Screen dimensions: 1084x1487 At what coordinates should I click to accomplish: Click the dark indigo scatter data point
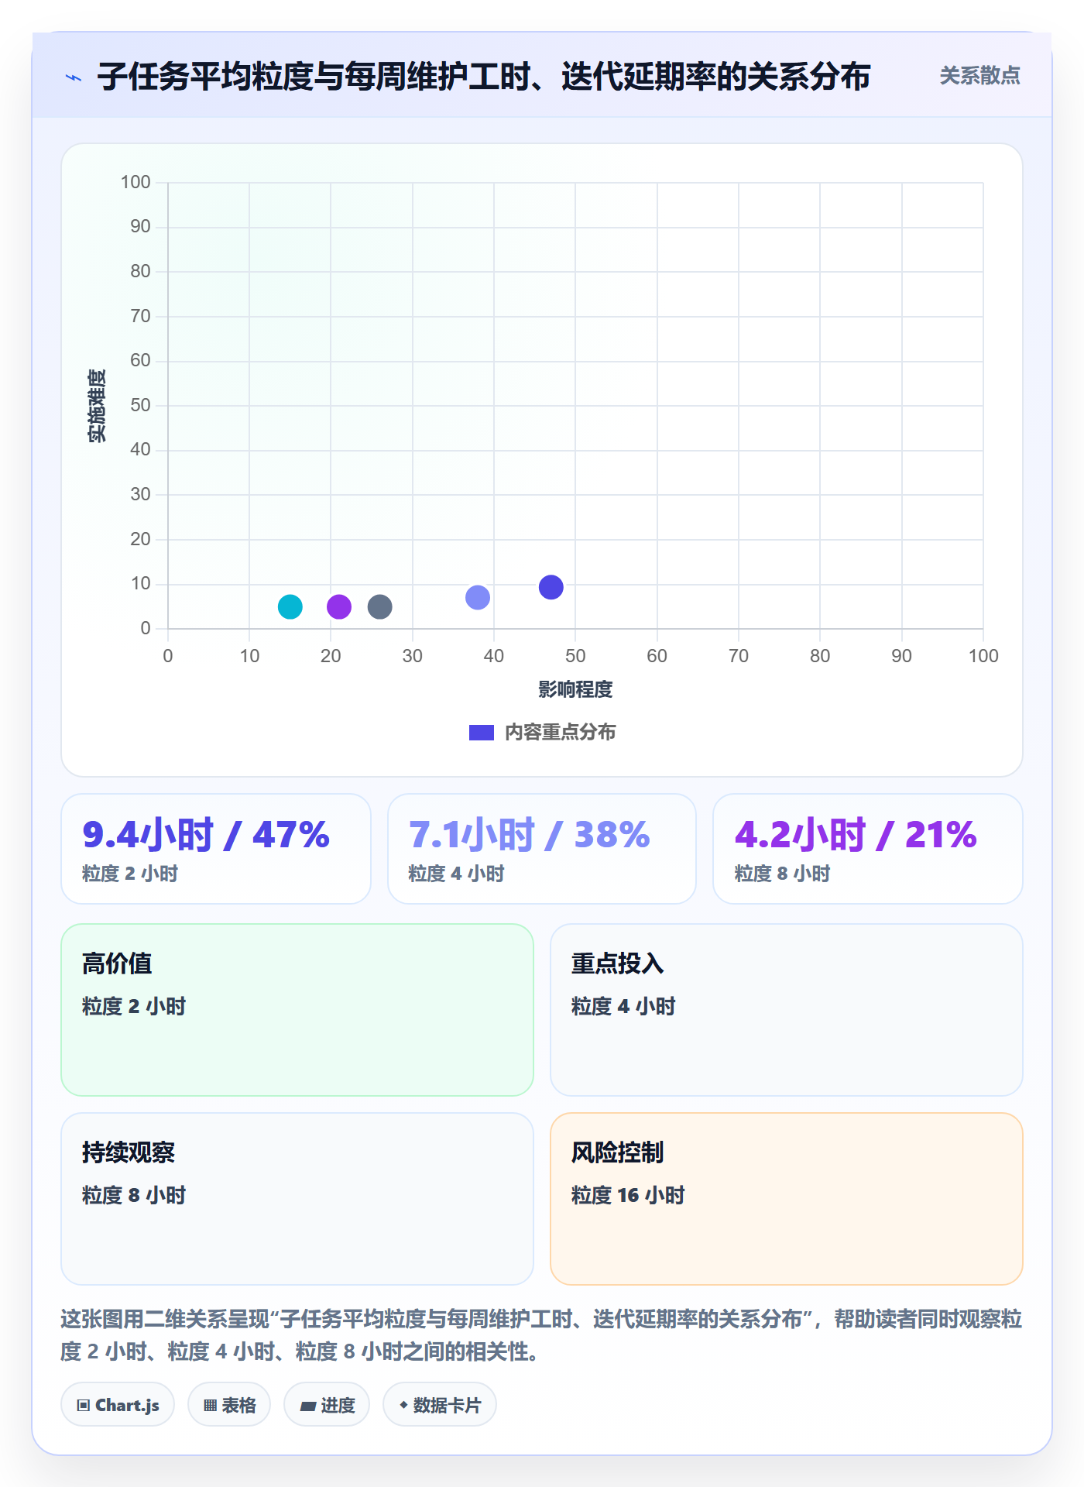(x=551, y=587)
